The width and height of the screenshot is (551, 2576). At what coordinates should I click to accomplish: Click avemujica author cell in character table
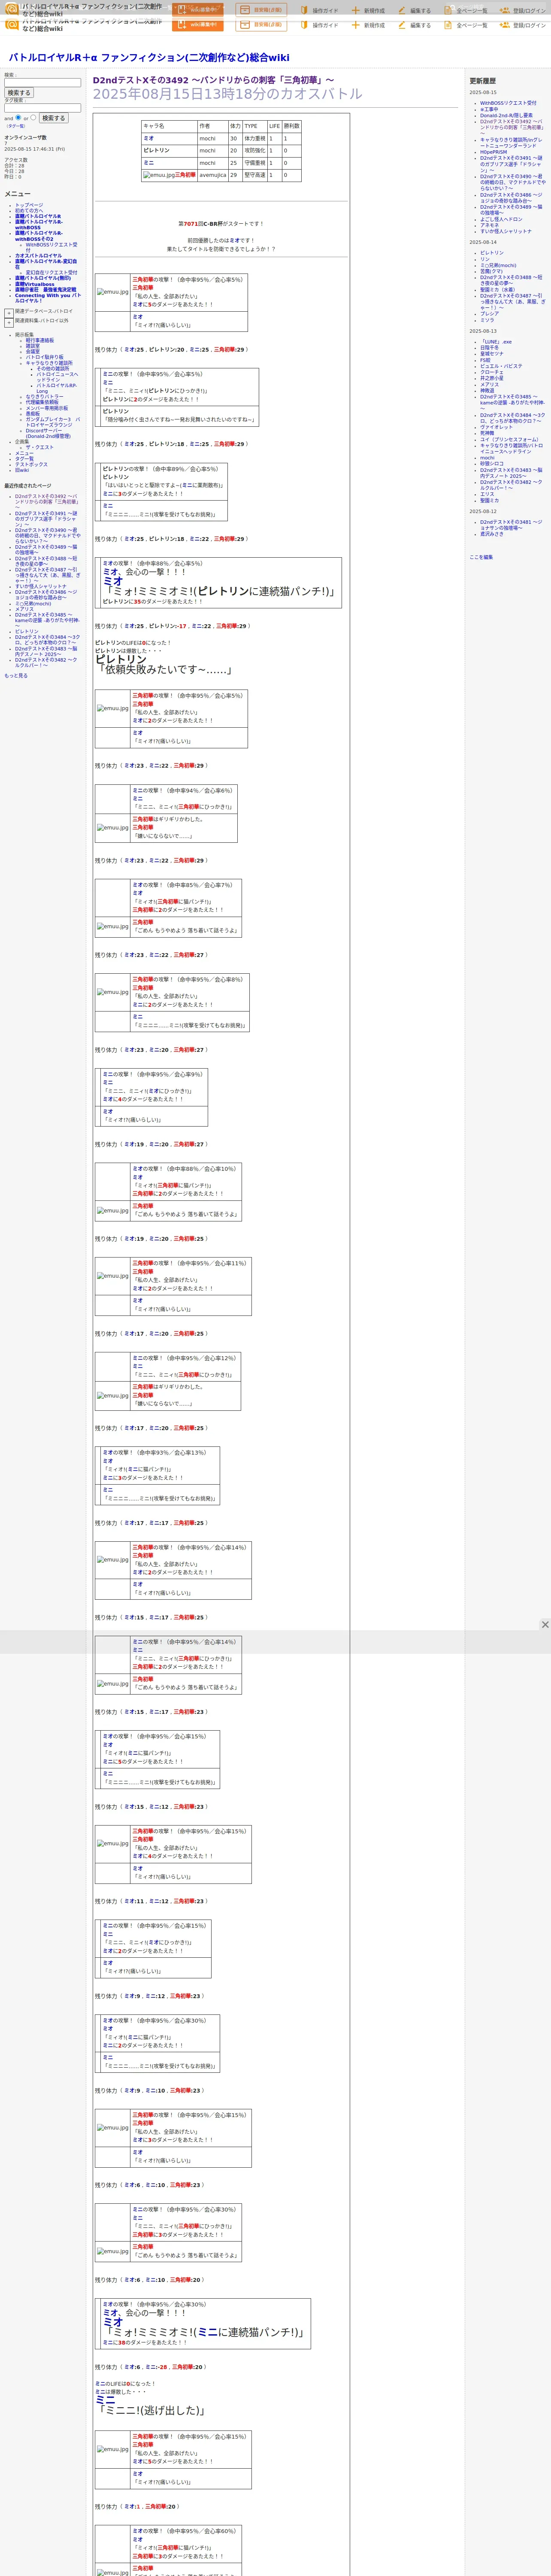click(212, 175)
